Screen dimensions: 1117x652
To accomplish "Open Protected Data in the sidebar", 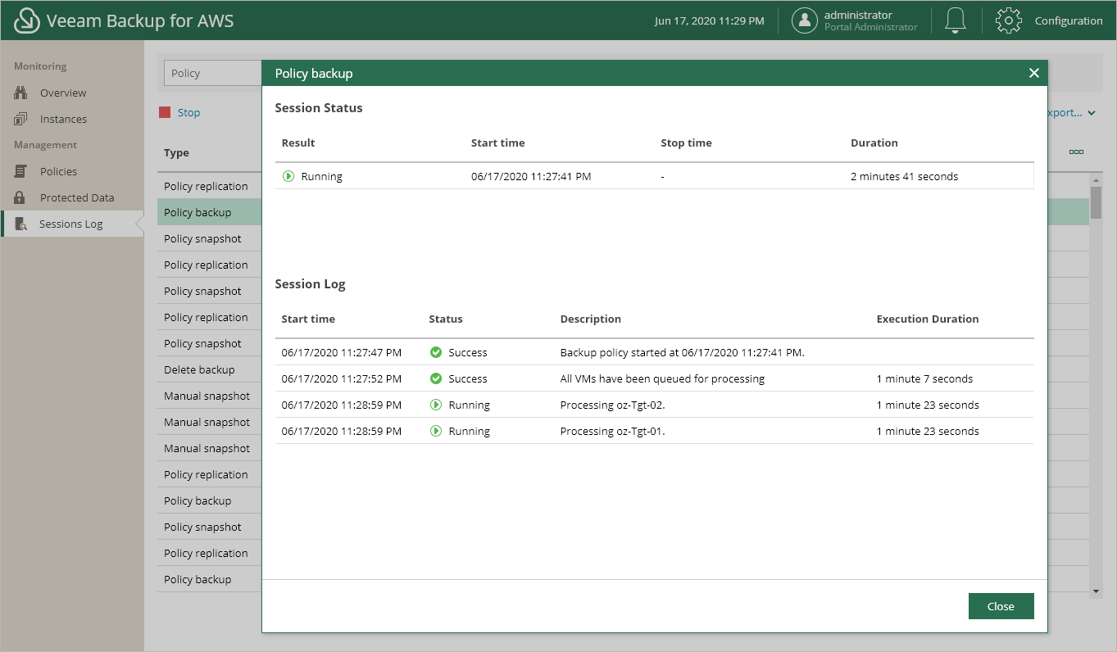I will (x=77, y=197).
